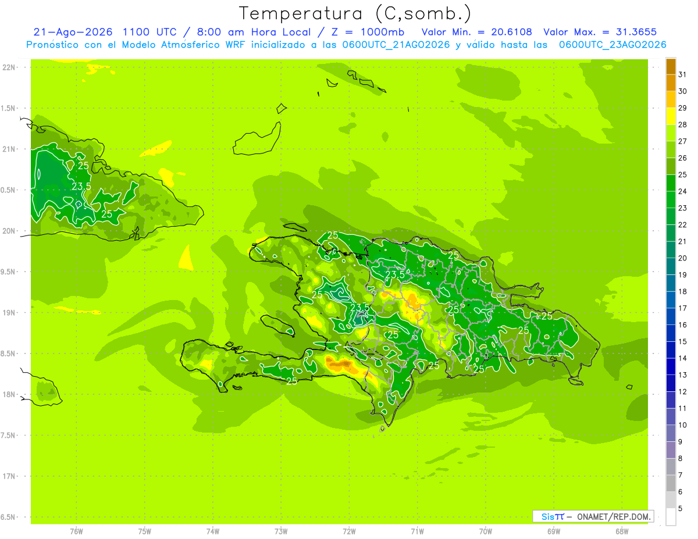698x539 pixels.
Task: Select the '0600UTC_23AGO2026' valid-until time
Action: 612,45
